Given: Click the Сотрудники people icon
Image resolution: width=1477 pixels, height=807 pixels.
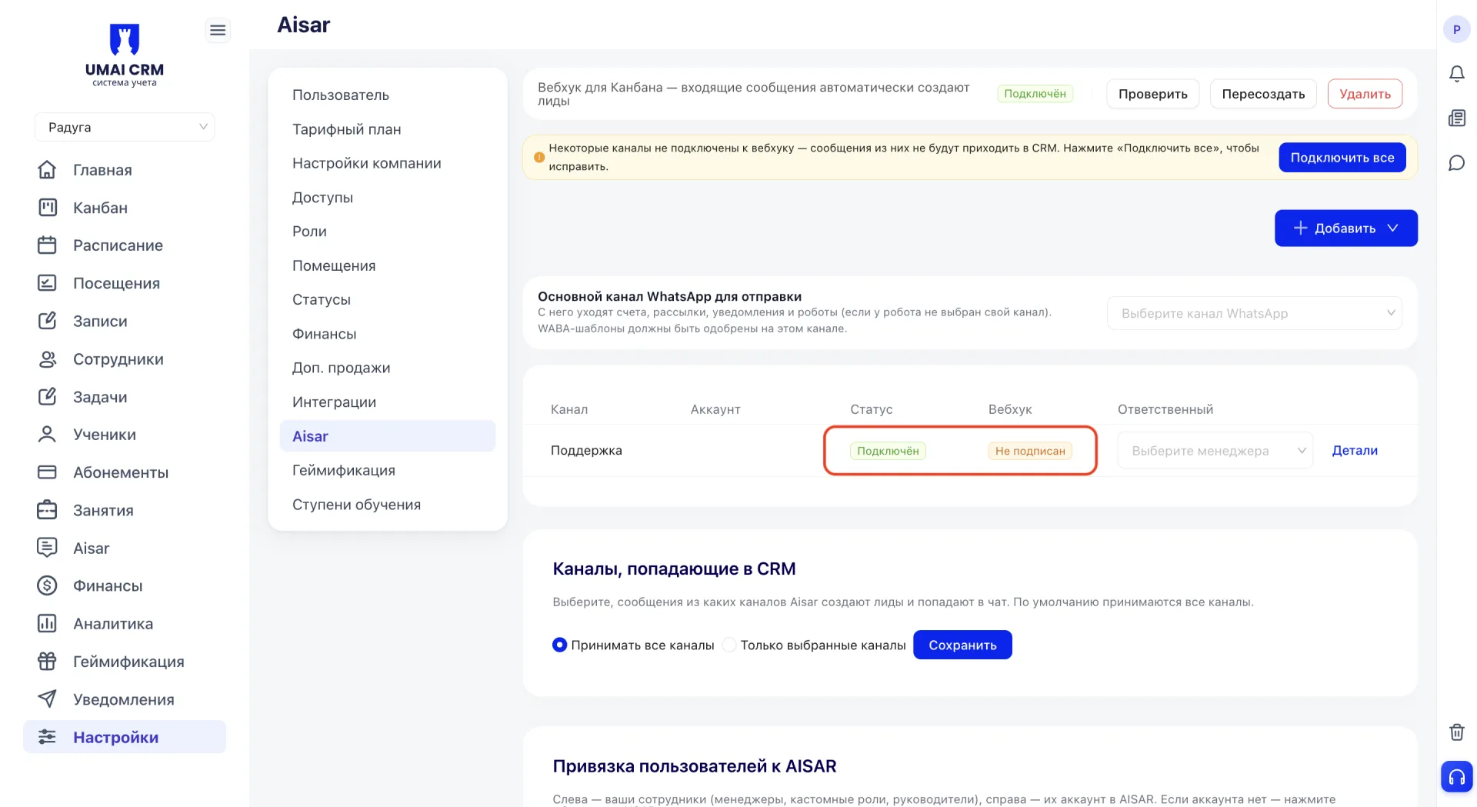Looking at the screenshot, I should point(47,358).
